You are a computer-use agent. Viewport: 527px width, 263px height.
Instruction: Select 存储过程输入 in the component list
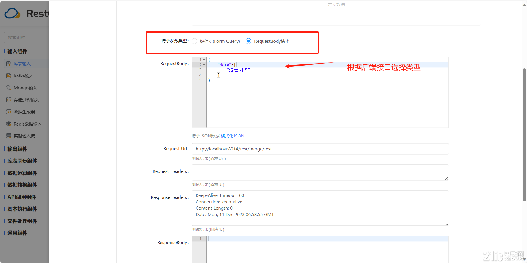coord(27,100)
